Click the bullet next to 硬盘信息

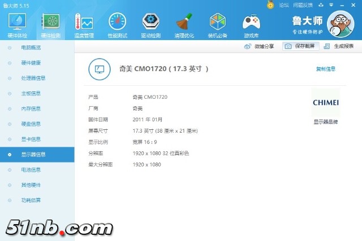[x=10, y=124]
